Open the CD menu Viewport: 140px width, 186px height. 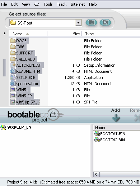tap(37, 4)
